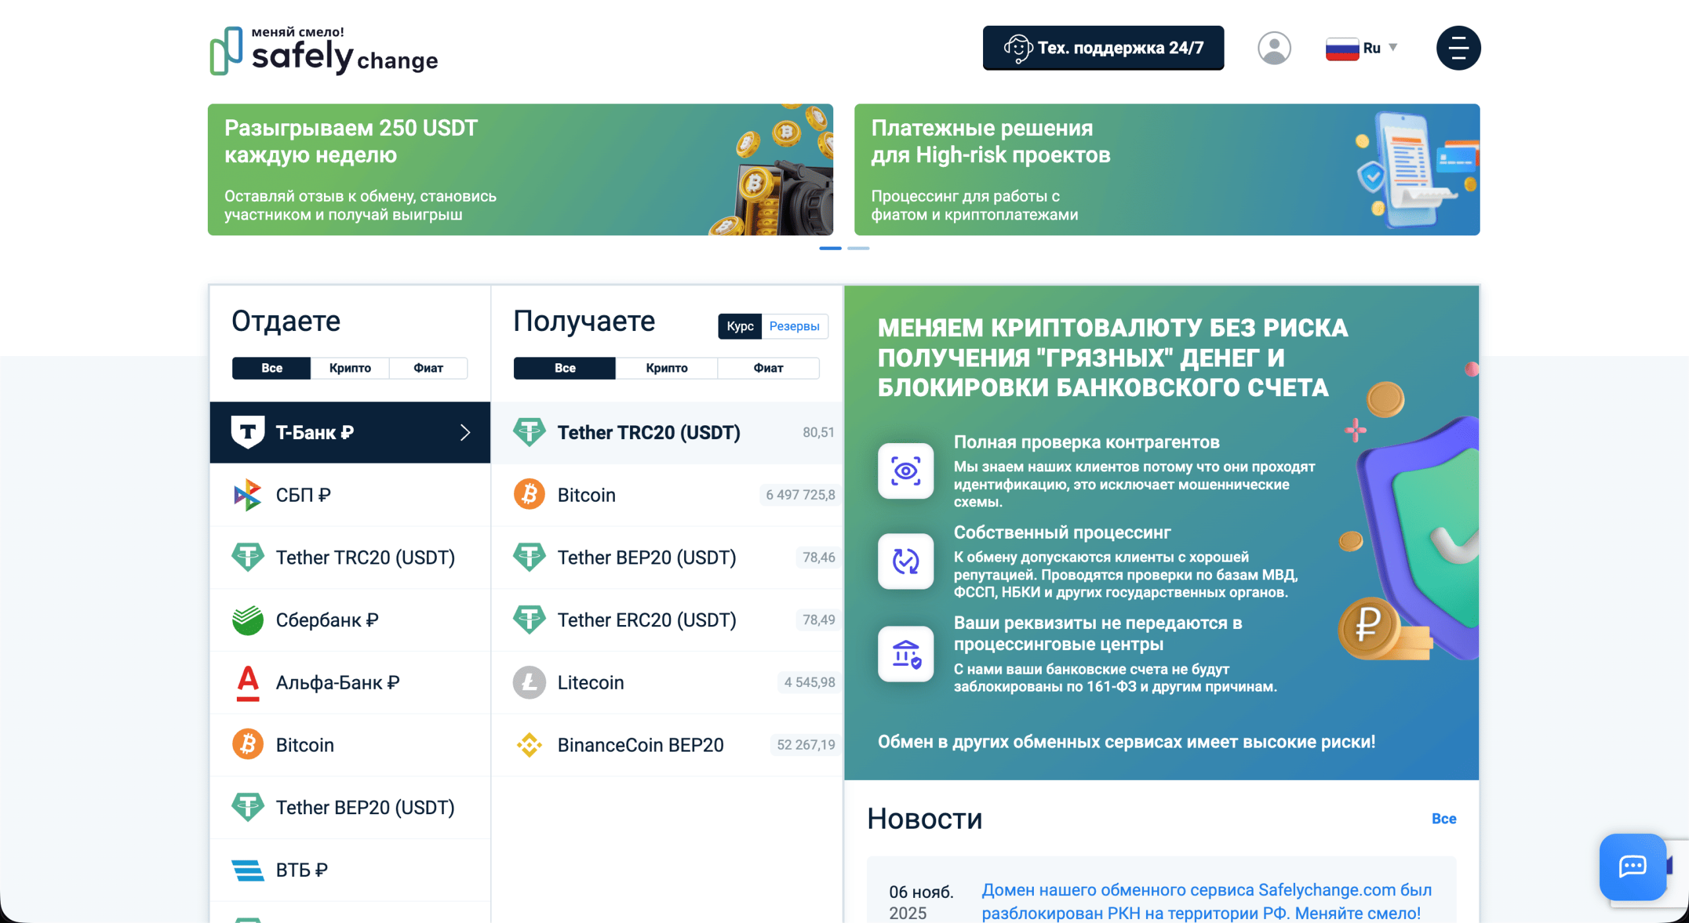Open all news via Все link

click(x=1444, y=818)
